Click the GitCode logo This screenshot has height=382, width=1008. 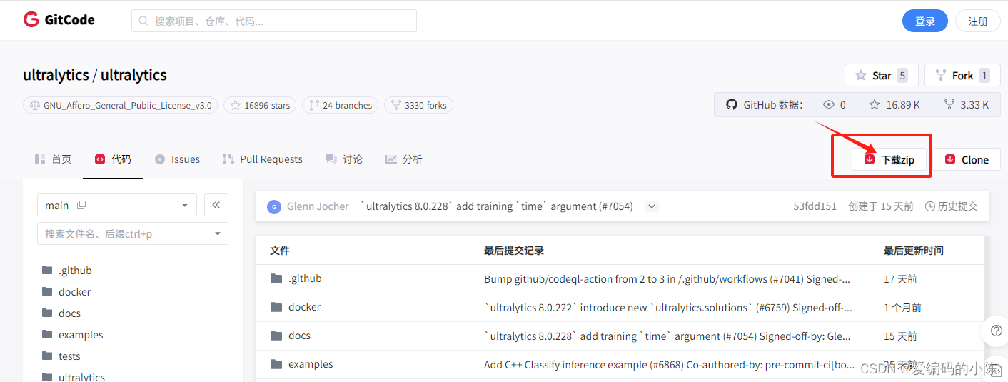click(59, 20)
